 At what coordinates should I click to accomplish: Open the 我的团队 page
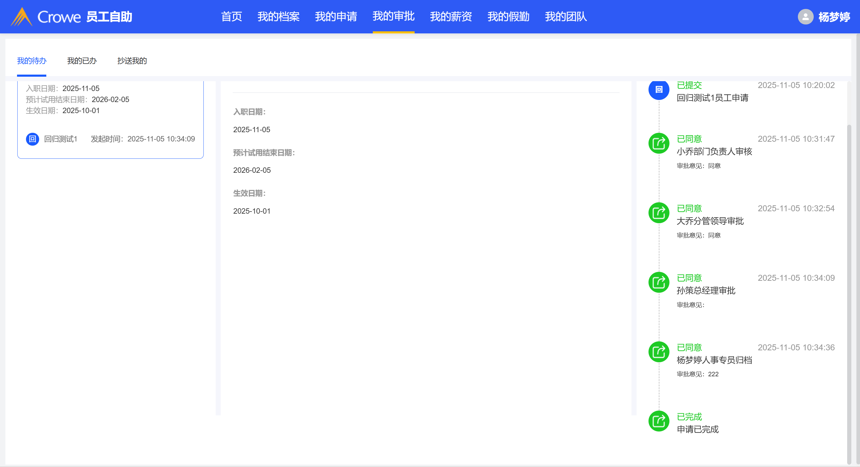tap(565, 17)
